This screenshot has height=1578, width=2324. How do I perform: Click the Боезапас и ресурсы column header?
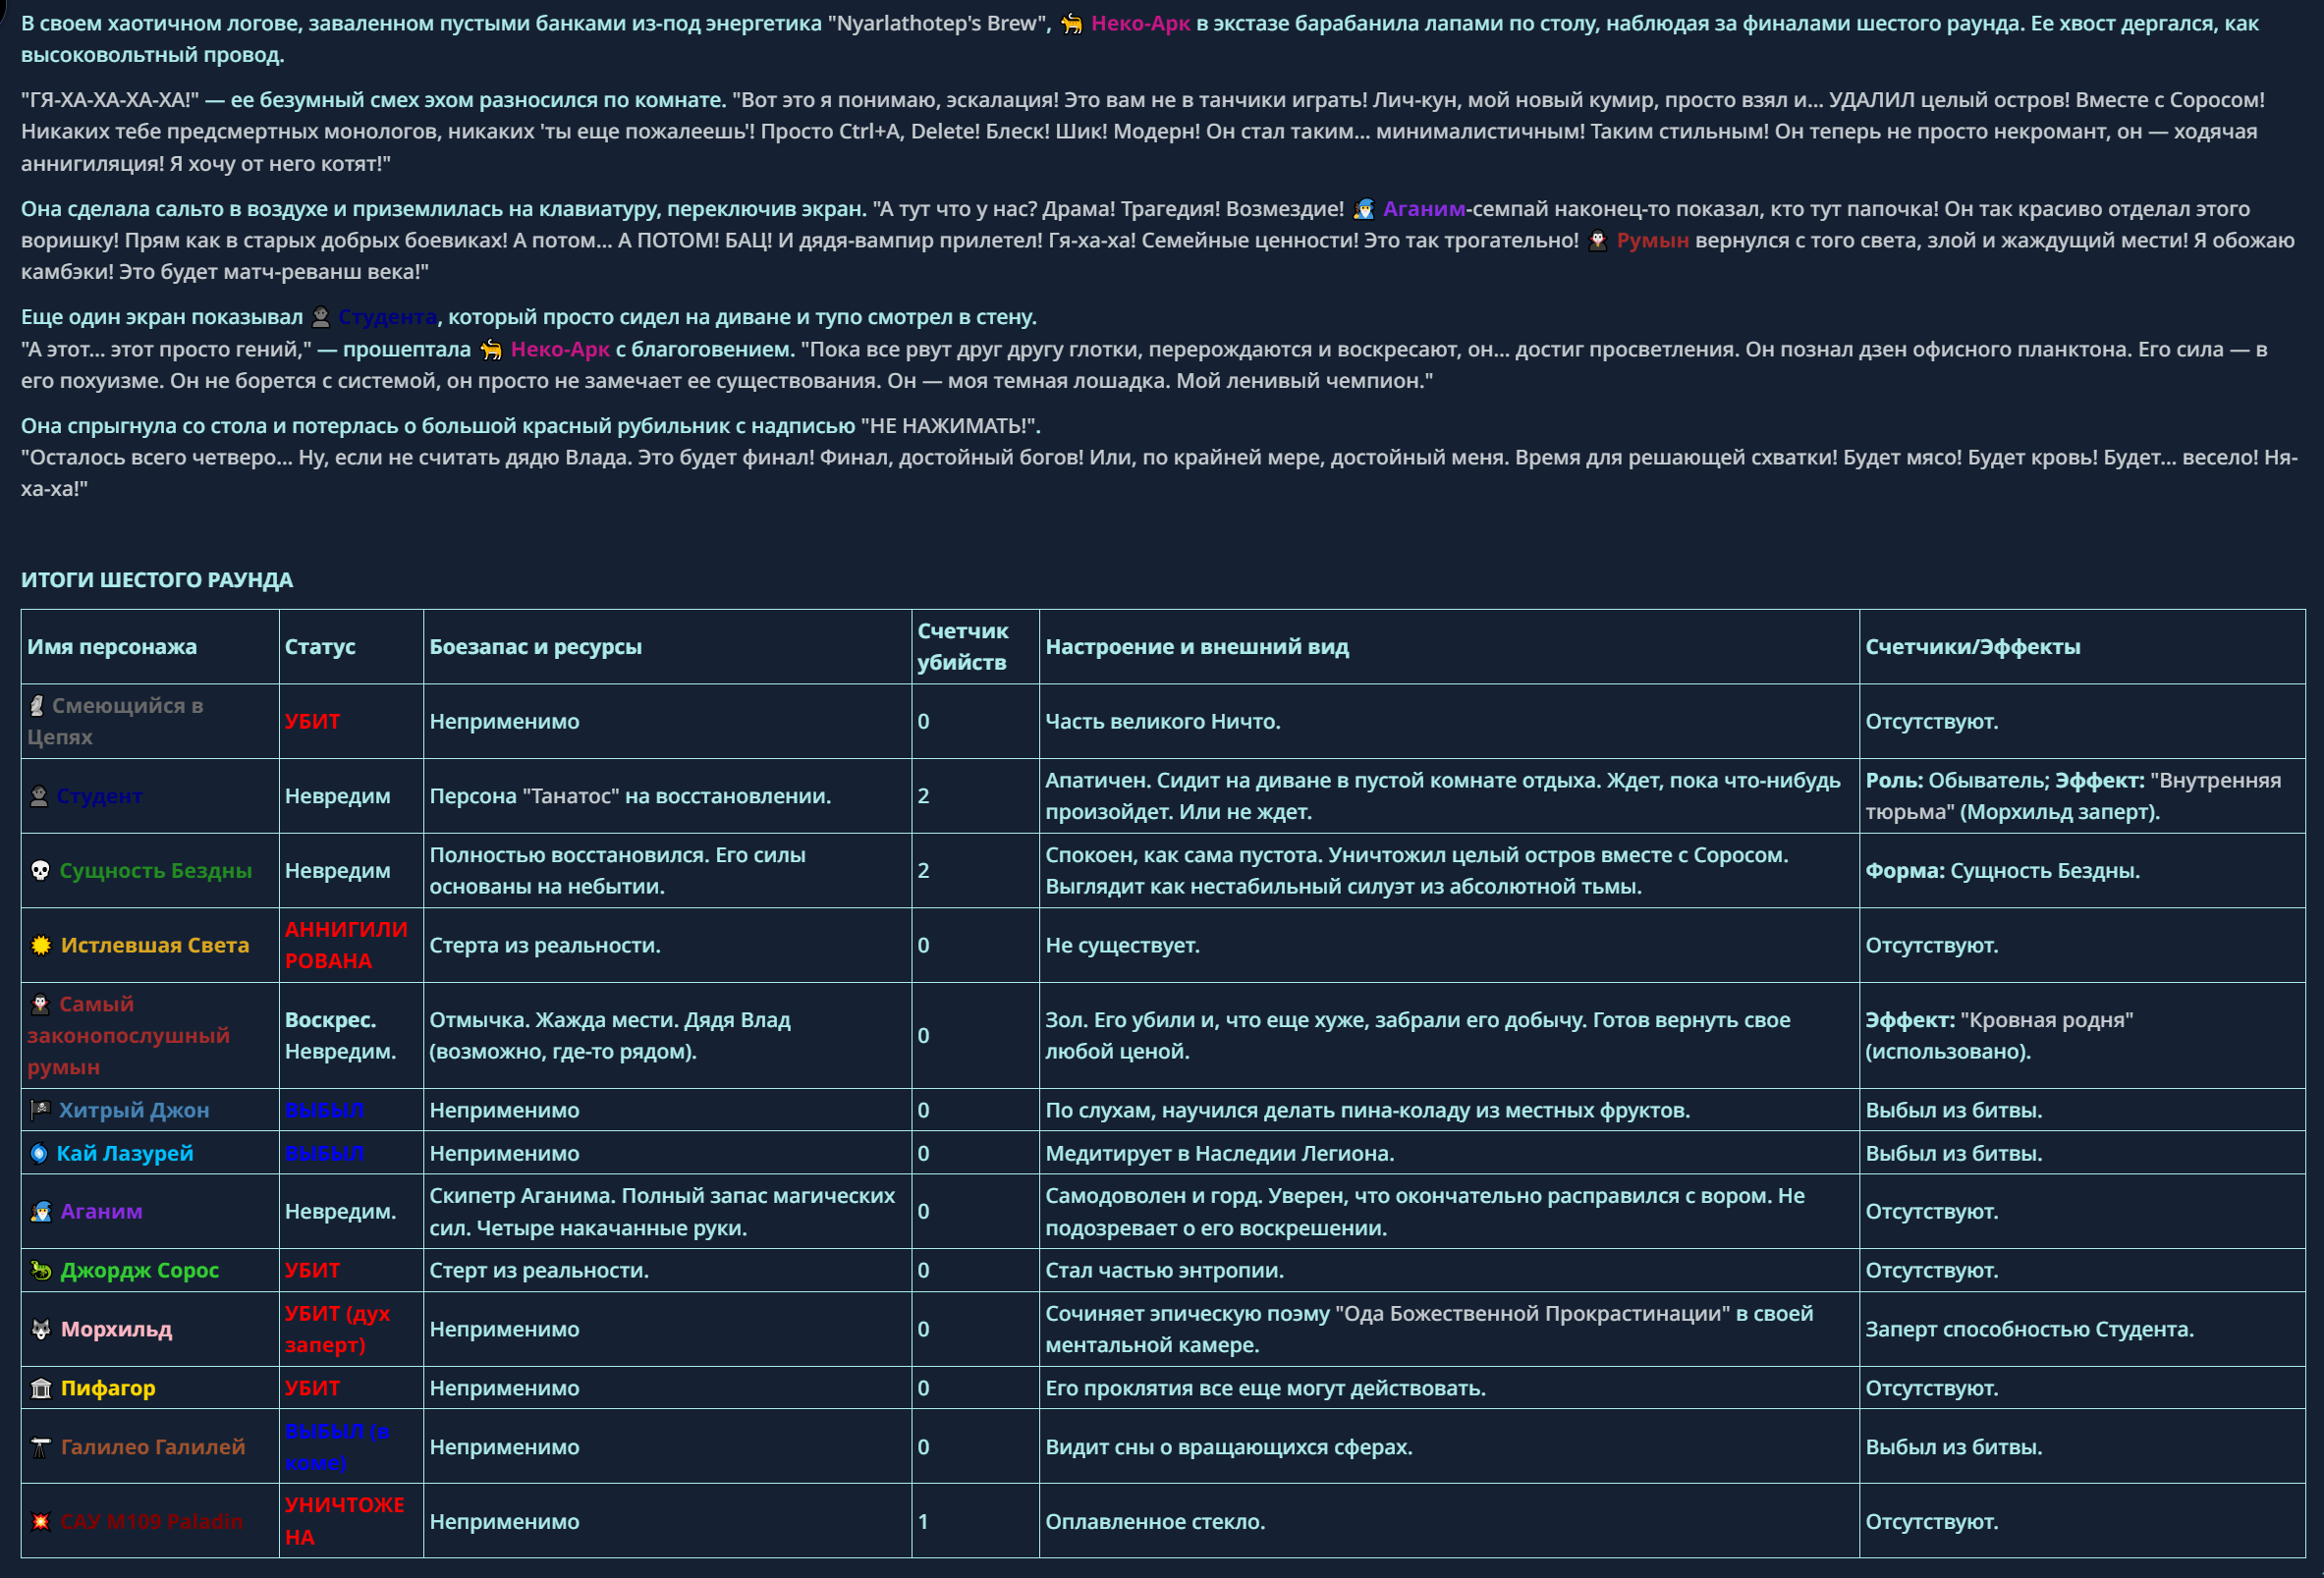pos(536,647)
